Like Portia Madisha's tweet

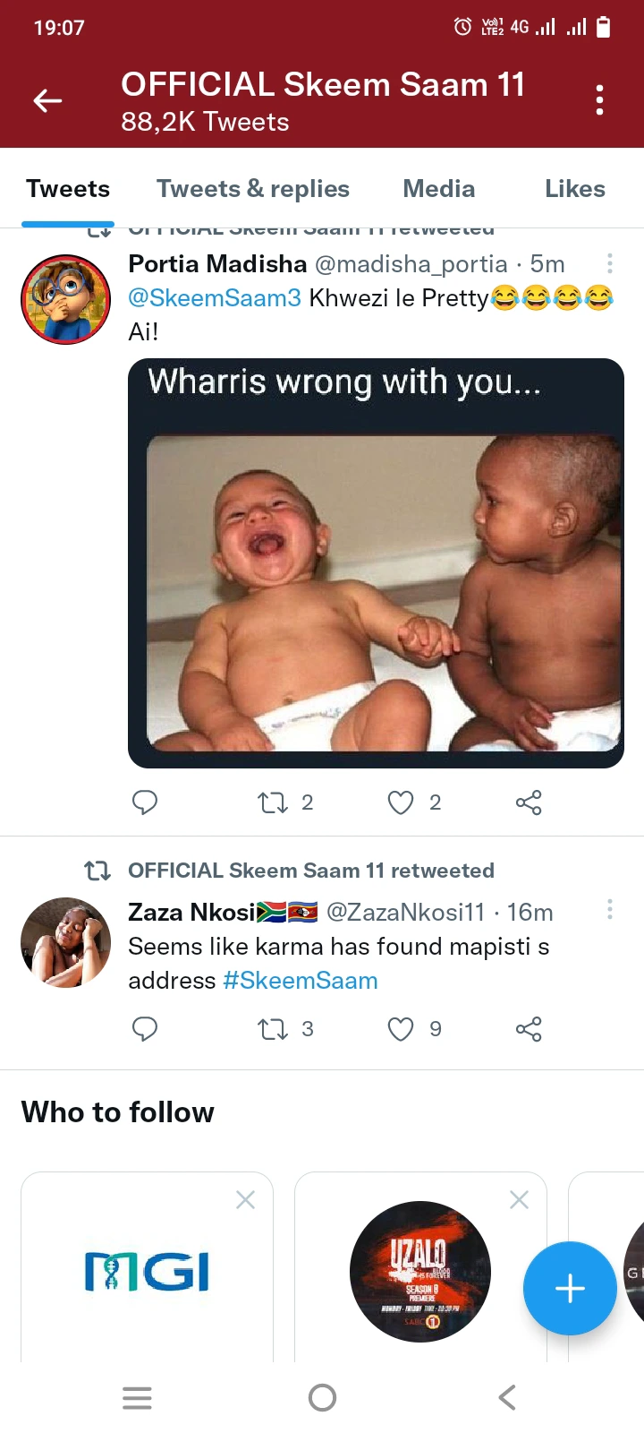[401, 802]
